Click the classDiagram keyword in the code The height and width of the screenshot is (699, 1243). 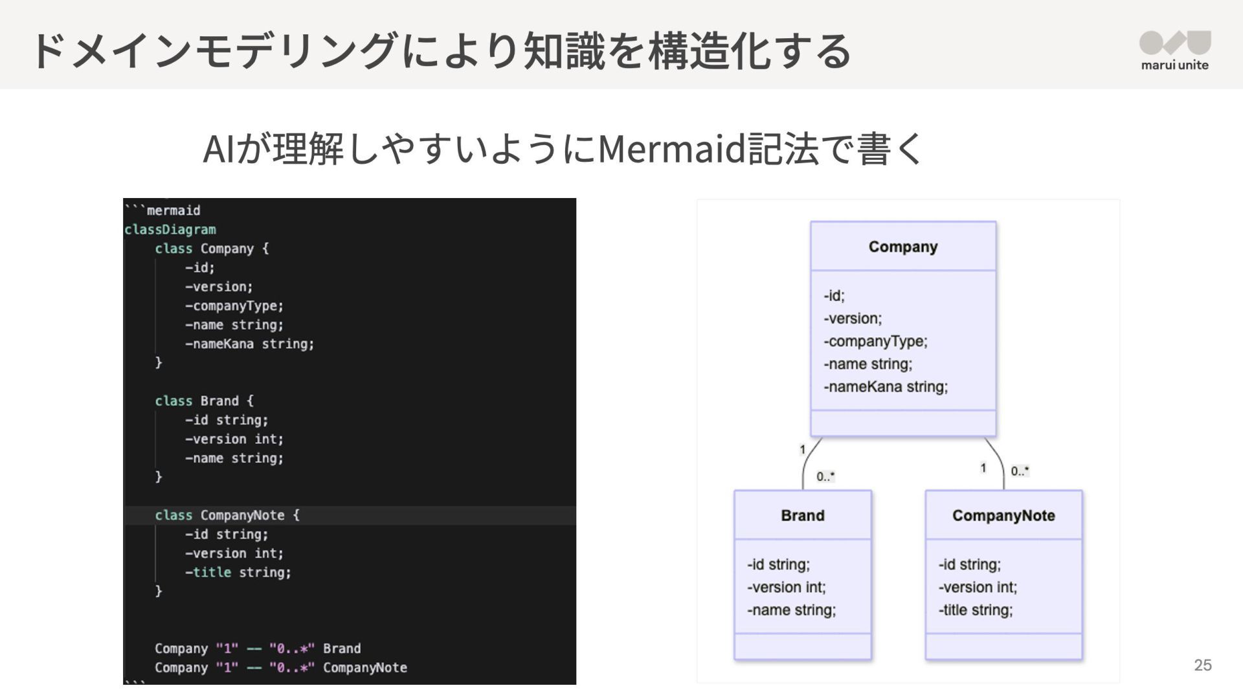point(170,230)
